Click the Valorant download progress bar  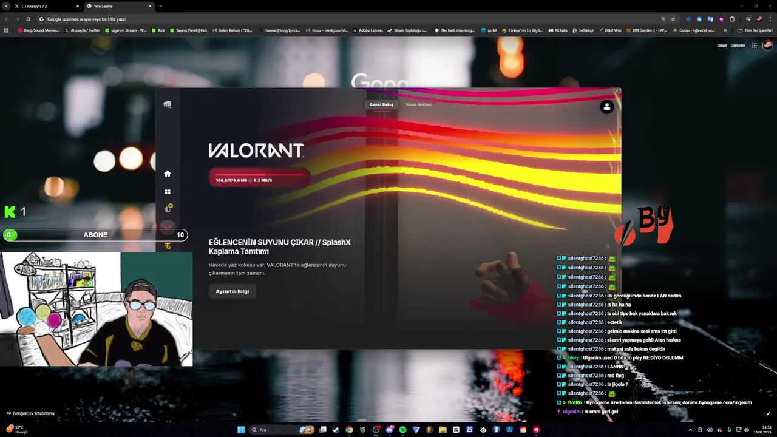[259, 177]
